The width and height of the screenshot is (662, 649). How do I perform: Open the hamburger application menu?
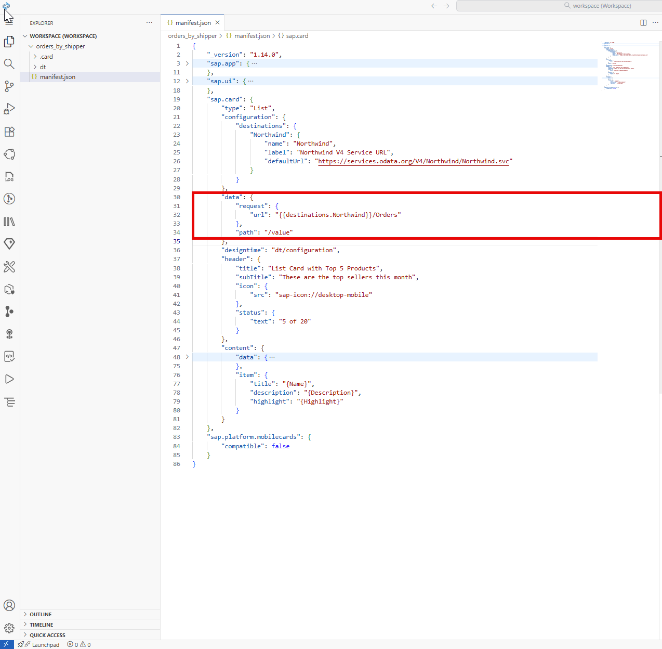[x=9, y=21]
